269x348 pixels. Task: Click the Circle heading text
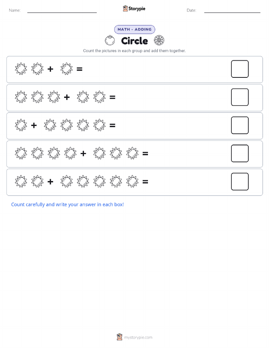click(x=134, y=41)
